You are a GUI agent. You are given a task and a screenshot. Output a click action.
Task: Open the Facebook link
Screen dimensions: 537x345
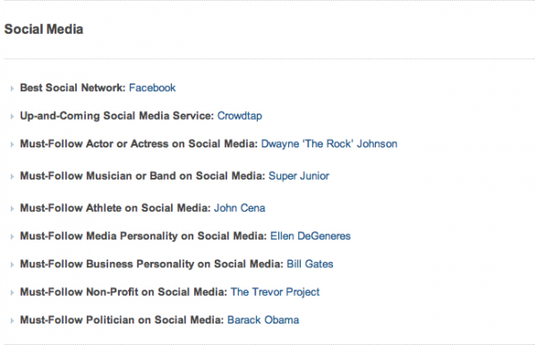tap(152, 88)
